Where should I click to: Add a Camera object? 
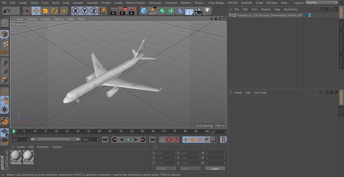tap(198, 11)
